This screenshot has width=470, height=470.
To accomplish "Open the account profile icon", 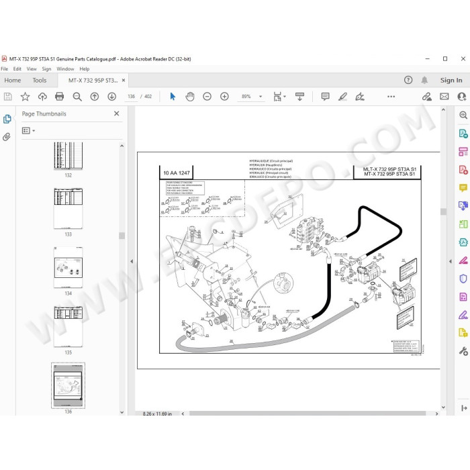I will point(462,97).
